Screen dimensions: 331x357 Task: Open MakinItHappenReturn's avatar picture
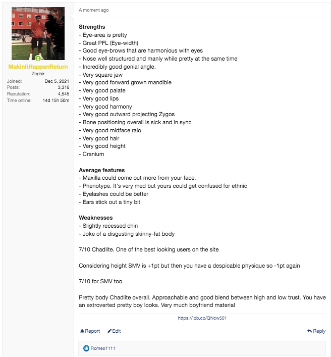coord(38,33)
